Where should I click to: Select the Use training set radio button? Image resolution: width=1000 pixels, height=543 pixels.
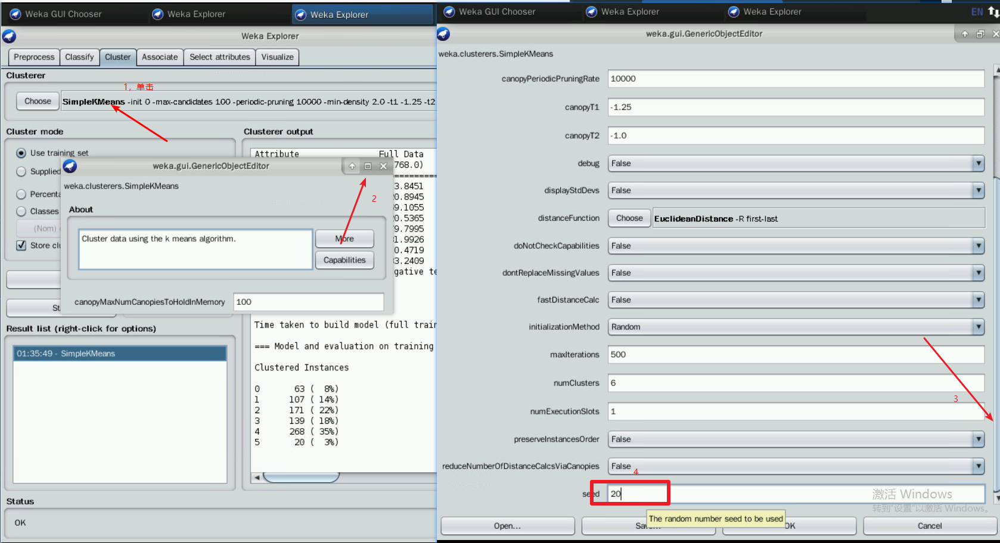21,153
